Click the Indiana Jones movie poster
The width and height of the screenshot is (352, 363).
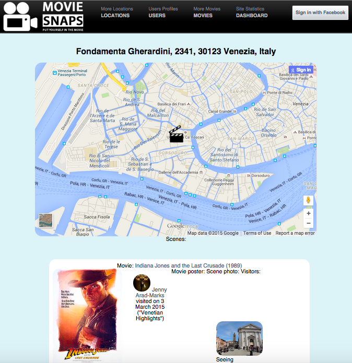click(x=87, y=315)
